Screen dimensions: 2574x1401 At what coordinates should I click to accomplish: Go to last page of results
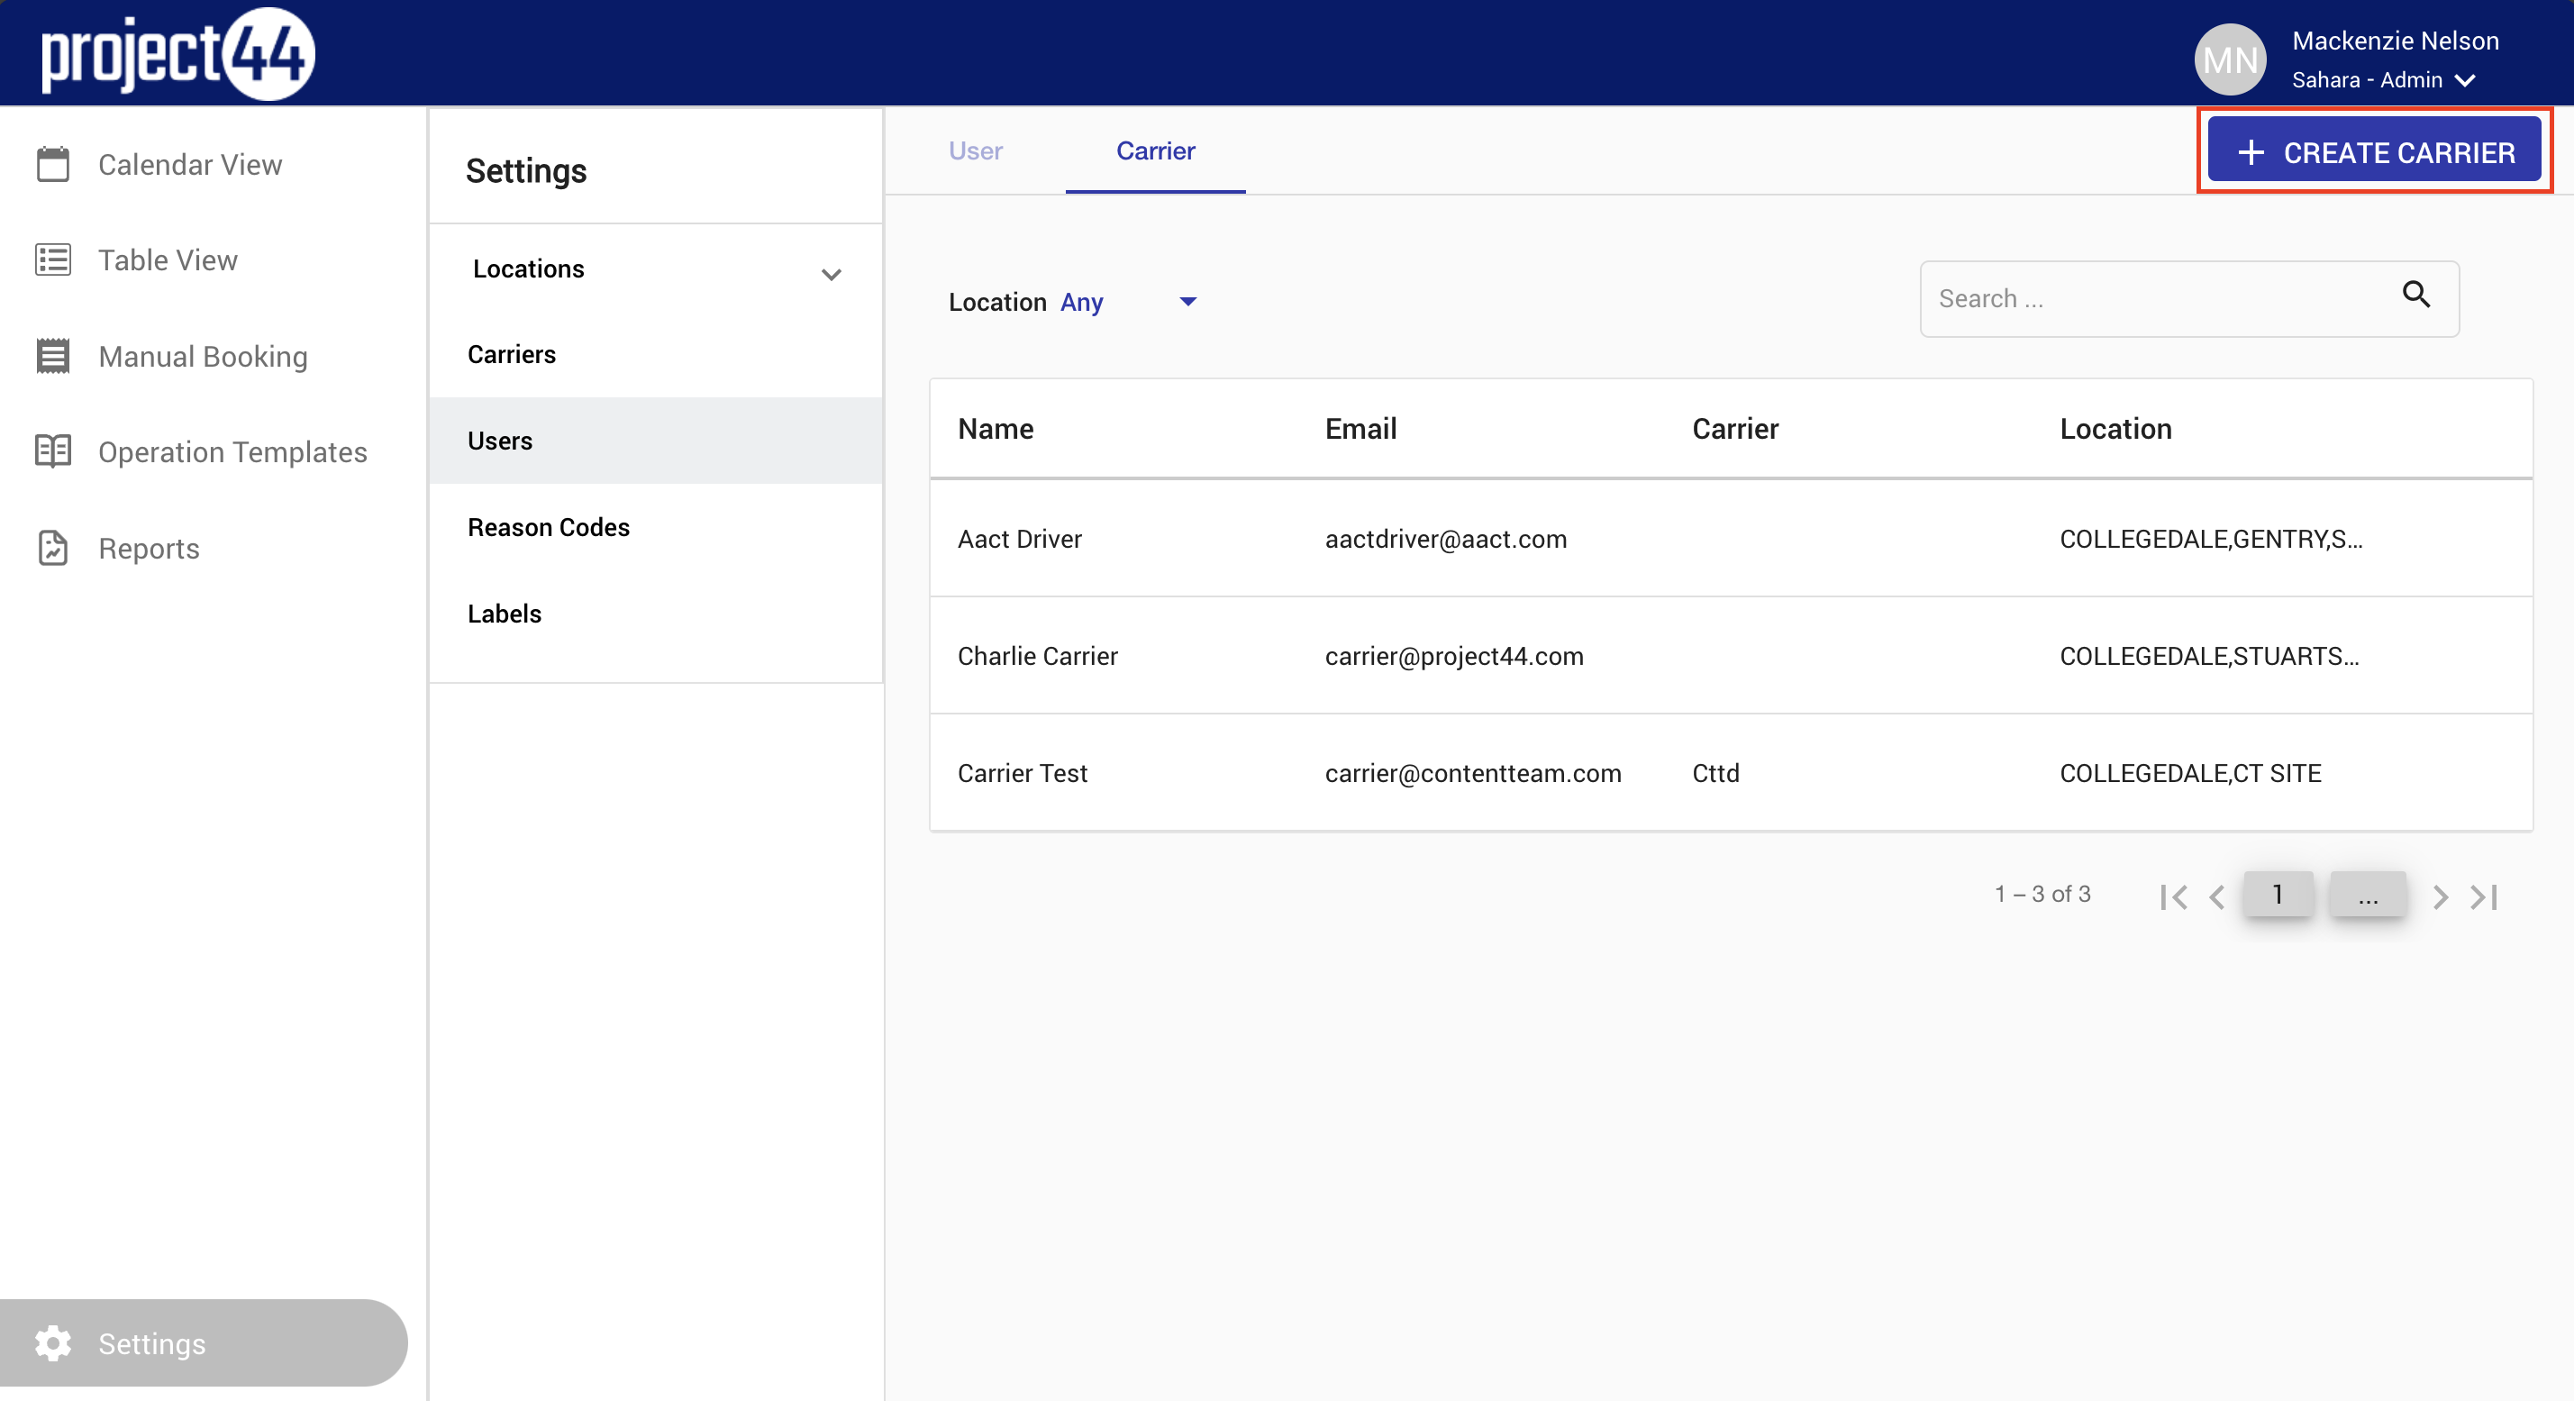click(x=2484, y=896)
